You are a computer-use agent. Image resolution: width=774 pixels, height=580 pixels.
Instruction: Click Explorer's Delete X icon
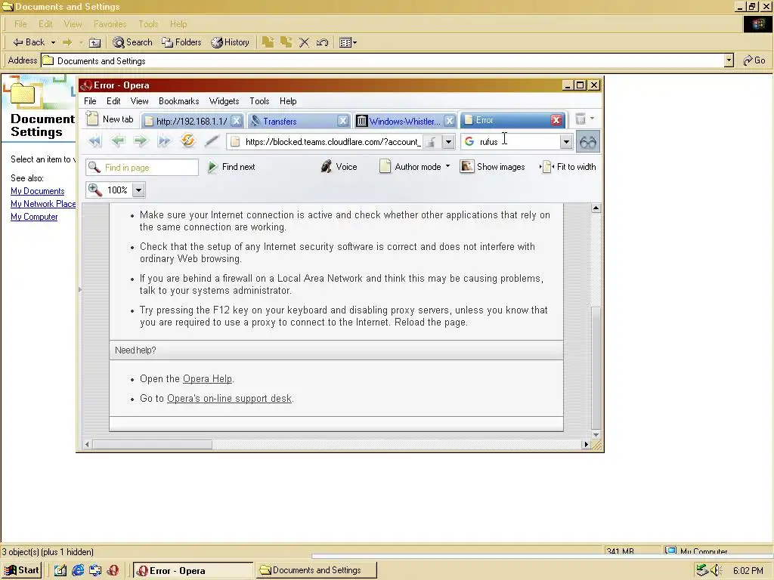click(x=304, y=42)
